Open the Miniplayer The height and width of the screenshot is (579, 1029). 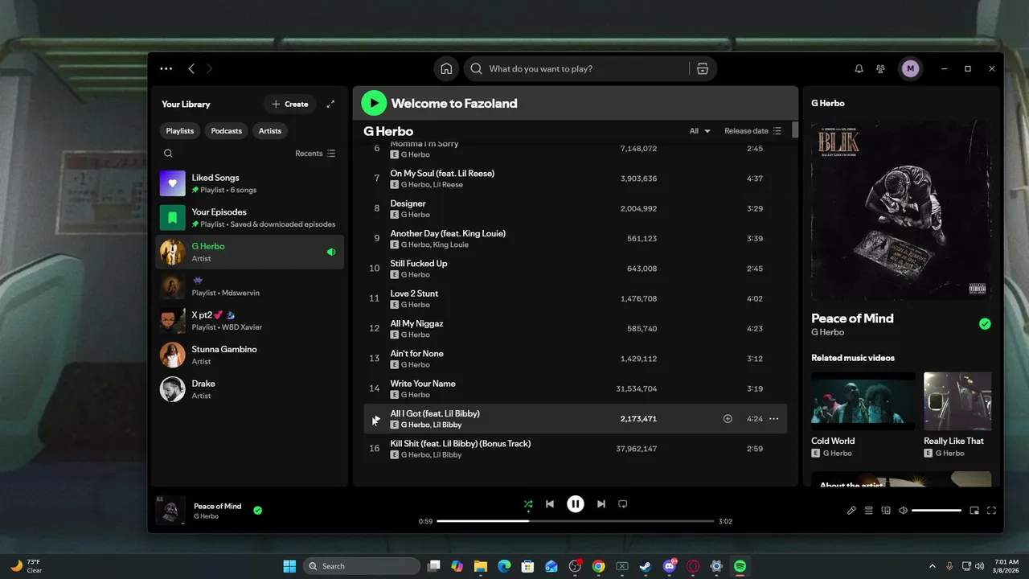pyautogui.click(x=974, y=511)
